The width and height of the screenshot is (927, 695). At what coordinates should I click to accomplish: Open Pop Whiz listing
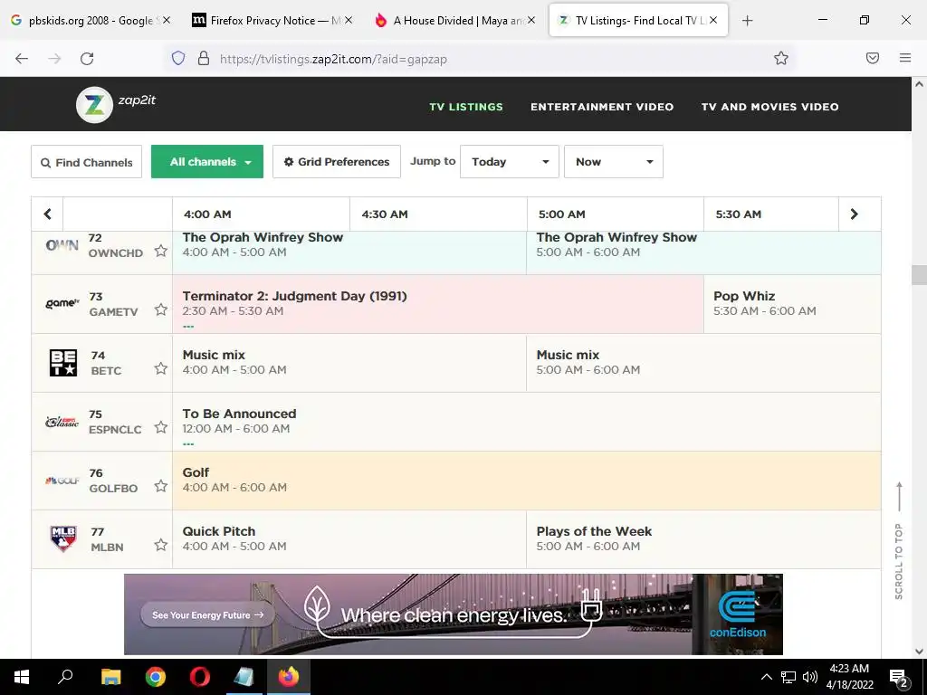coord(792,304)
